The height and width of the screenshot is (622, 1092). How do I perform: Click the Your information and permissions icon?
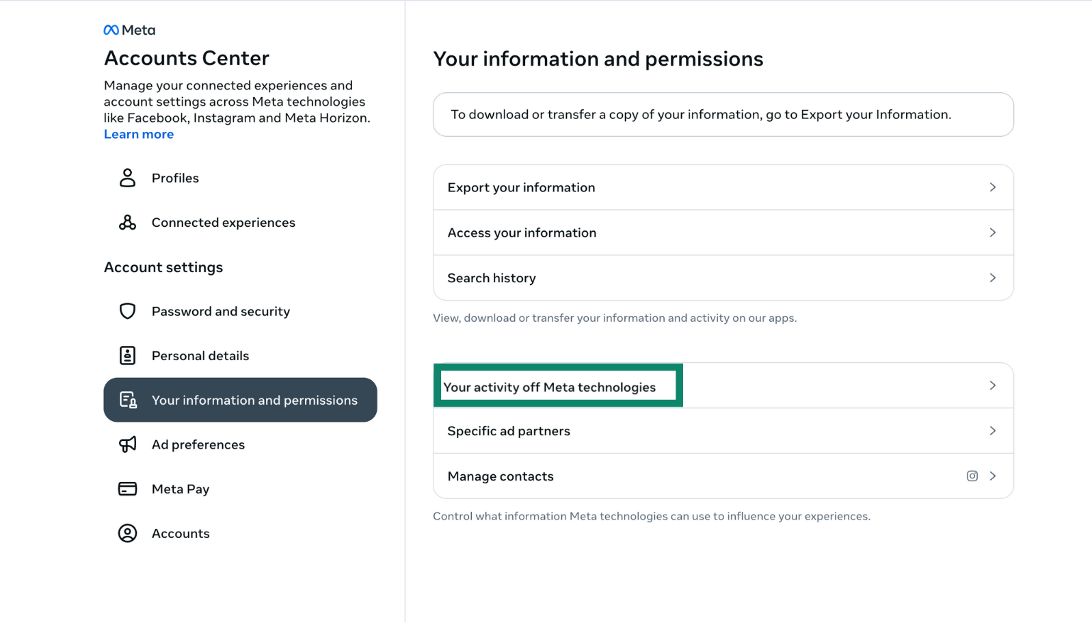coord(127,400)
